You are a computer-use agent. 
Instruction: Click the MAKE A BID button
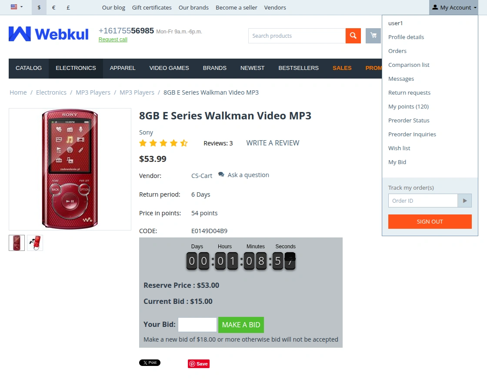[x=241, y=325]
